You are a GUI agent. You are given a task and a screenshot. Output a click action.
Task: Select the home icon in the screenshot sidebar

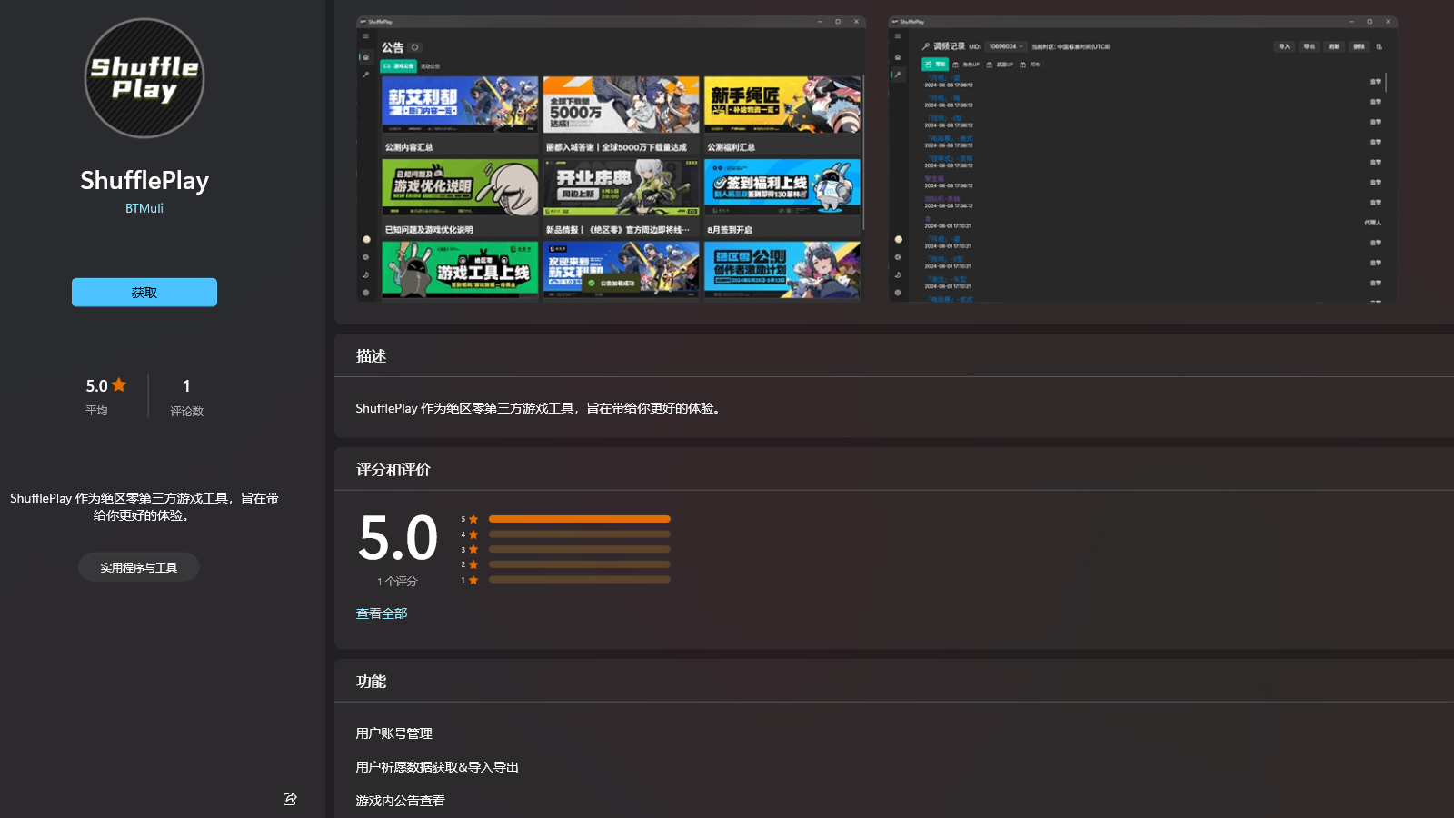coord(366,57)
